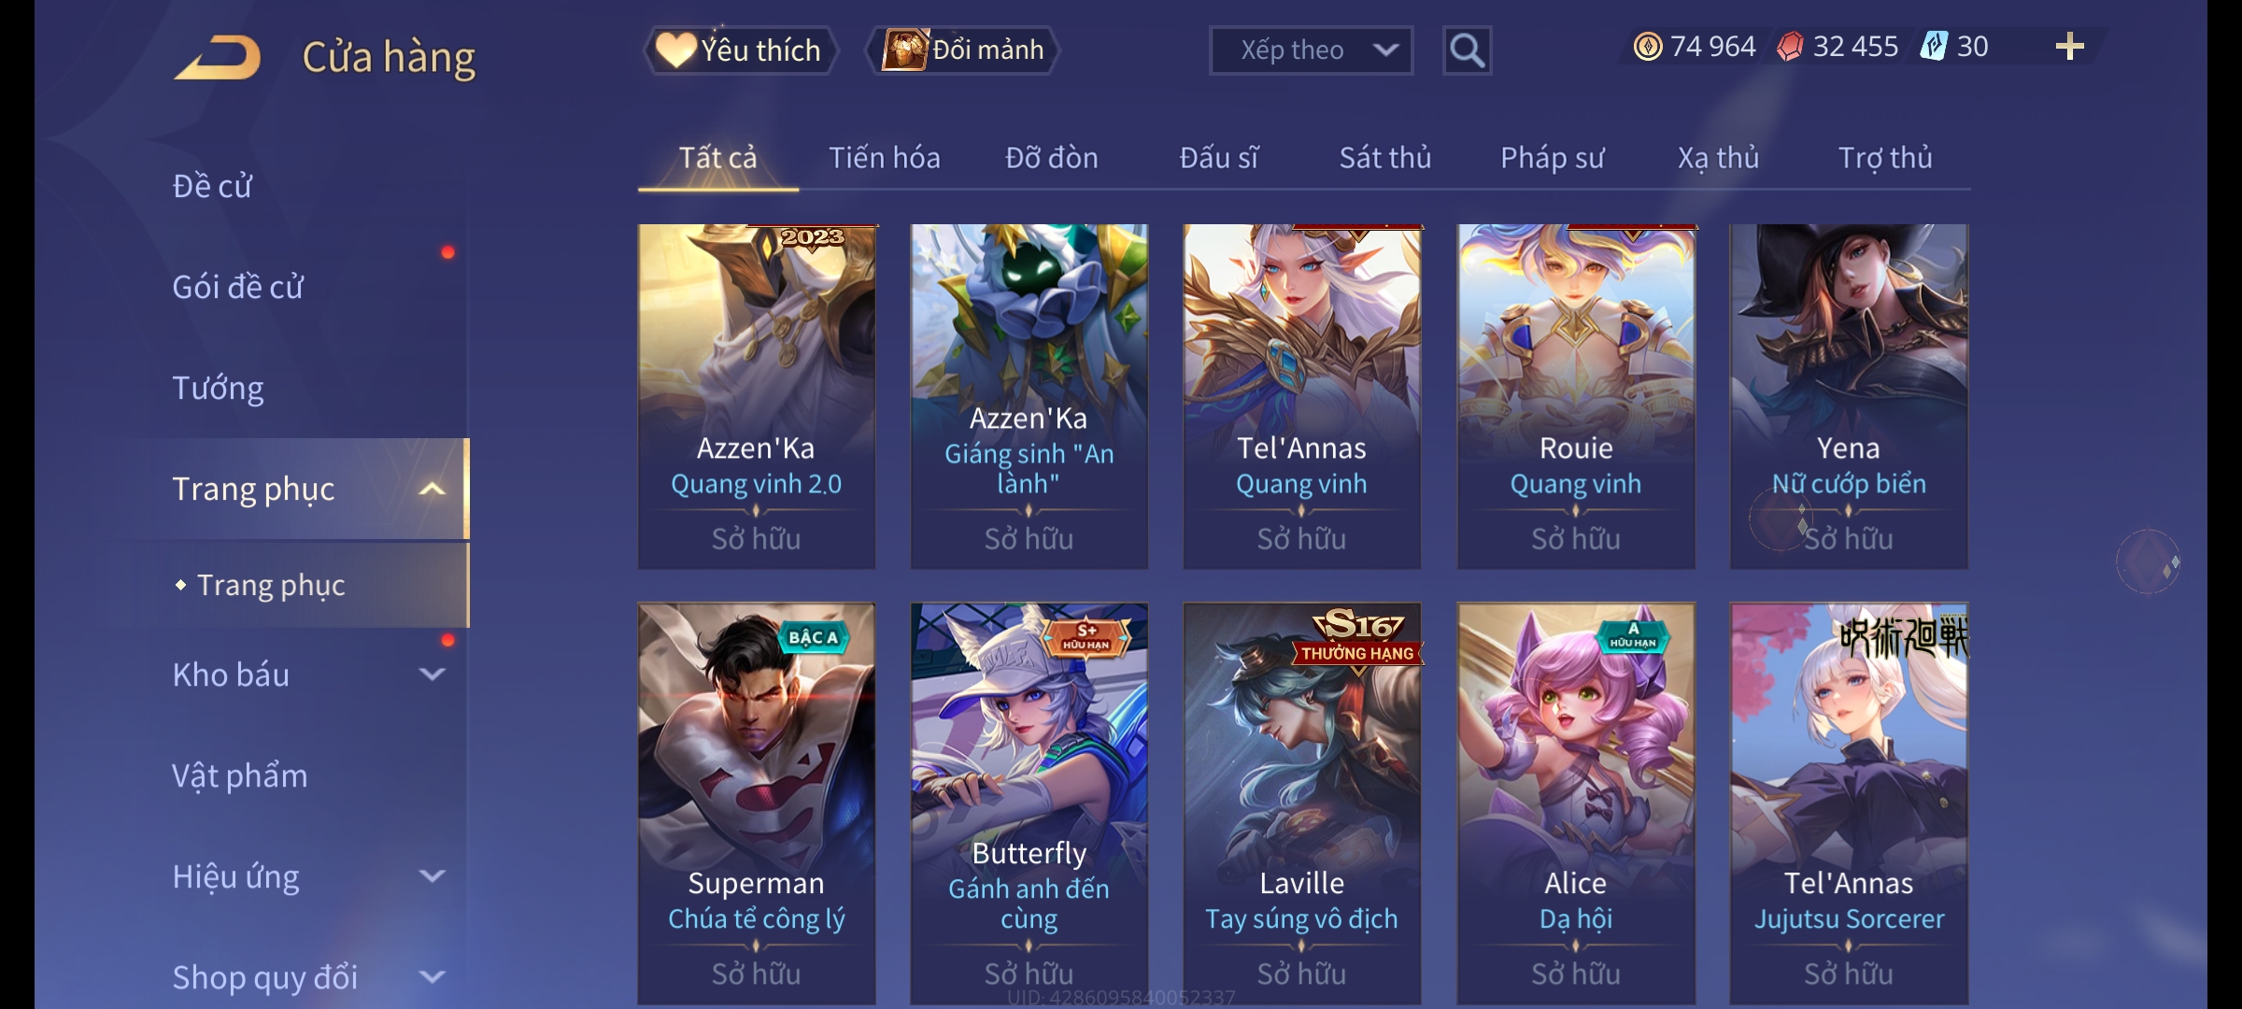Screen dimensions: 2242x1009
Task: Tap the blue voucher currency icon
Action: coord(1934,47)
